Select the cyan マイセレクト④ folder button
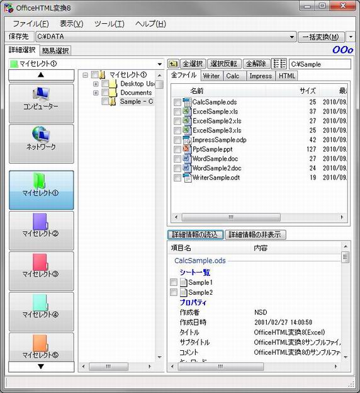 pyautogui.click(x=42, y=312)
